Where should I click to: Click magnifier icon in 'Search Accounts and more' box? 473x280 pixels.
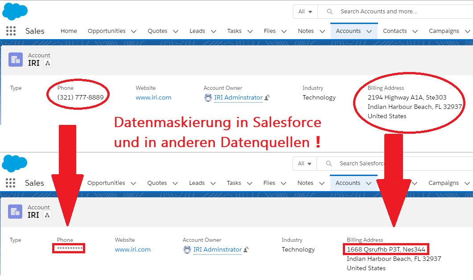tap(330, 12)
